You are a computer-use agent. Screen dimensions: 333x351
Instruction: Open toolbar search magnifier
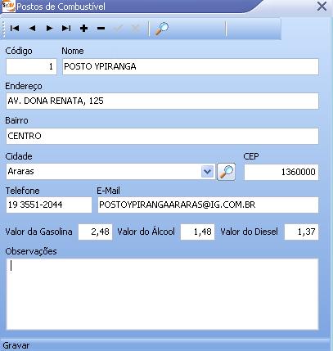point(162,29)
